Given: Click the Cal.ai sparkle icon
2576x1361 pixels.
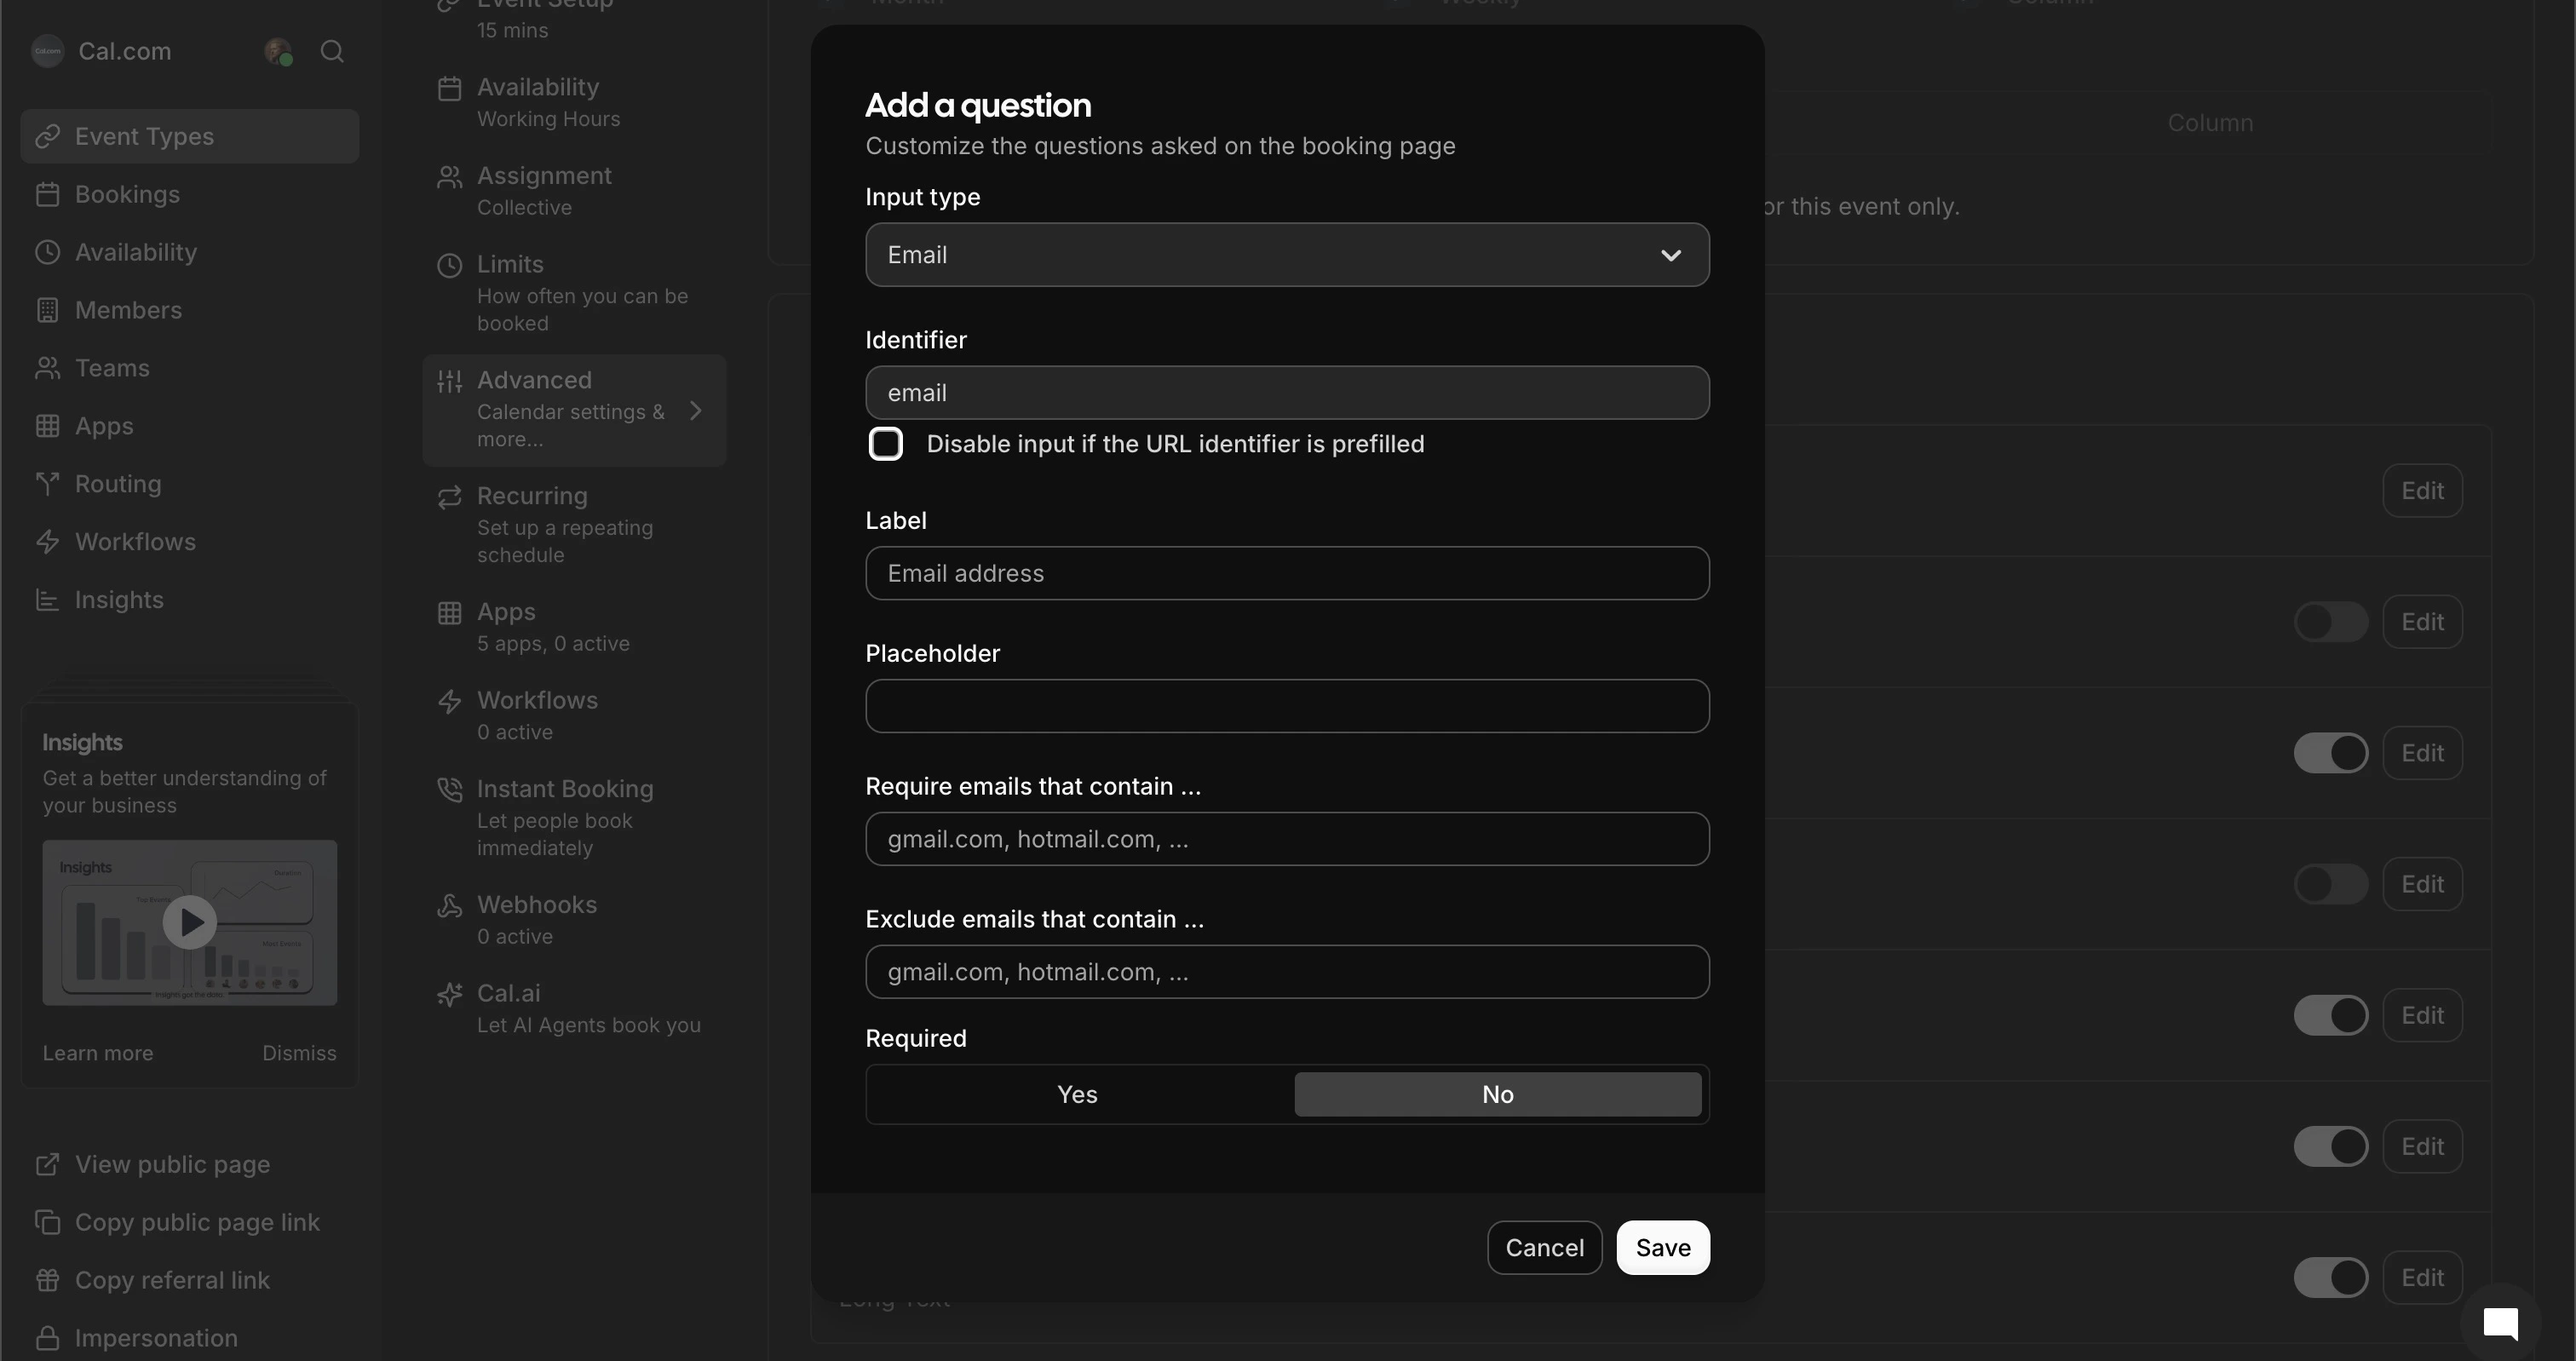Looking at the screenshot, I should pyautogui.click(x=450, y=994).
